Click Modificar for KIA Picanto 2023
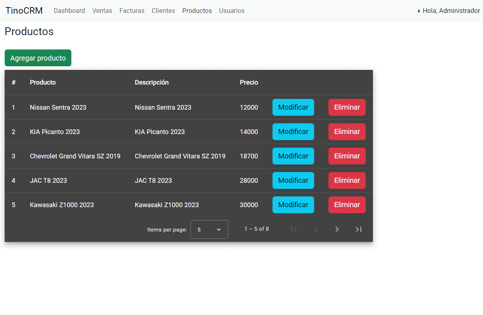 pos(293,132)
